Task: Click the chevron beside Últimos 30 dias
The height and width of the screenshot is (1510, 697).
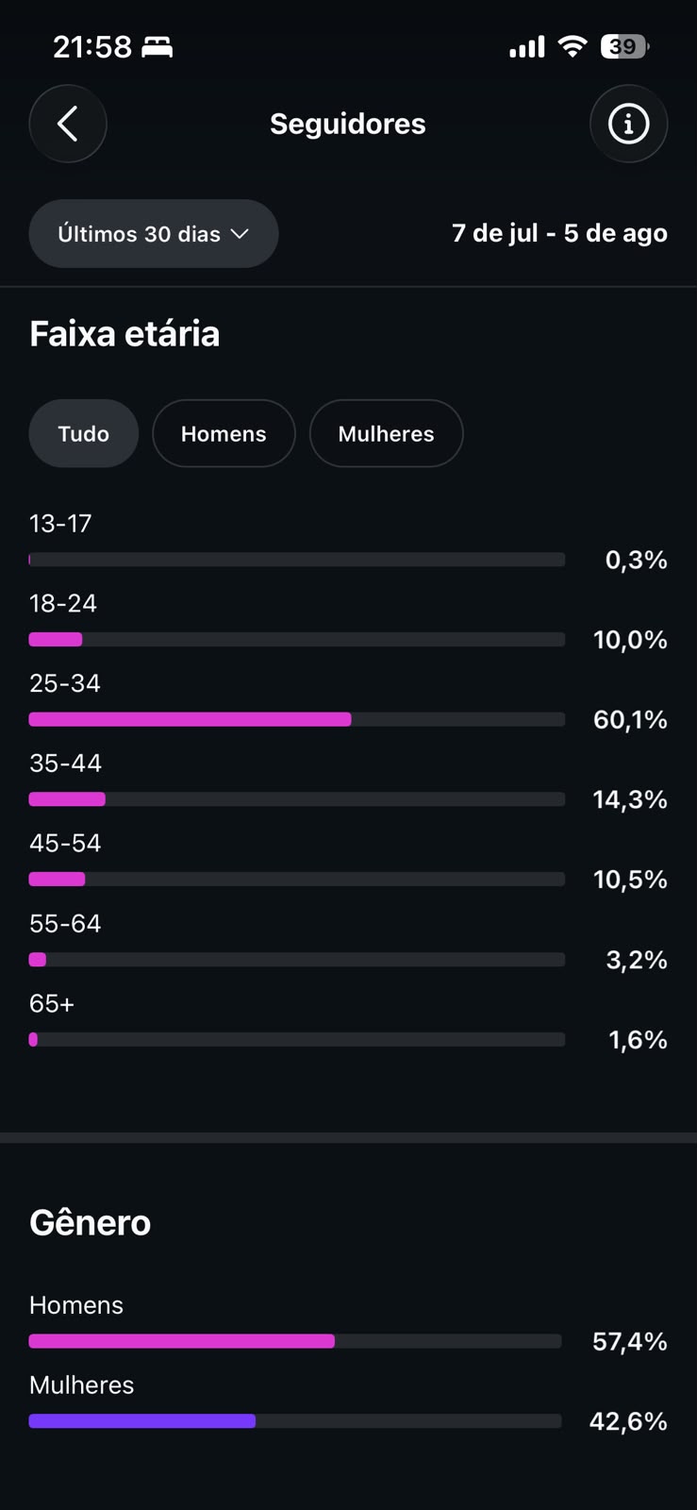Action: (x=240, y=233)
